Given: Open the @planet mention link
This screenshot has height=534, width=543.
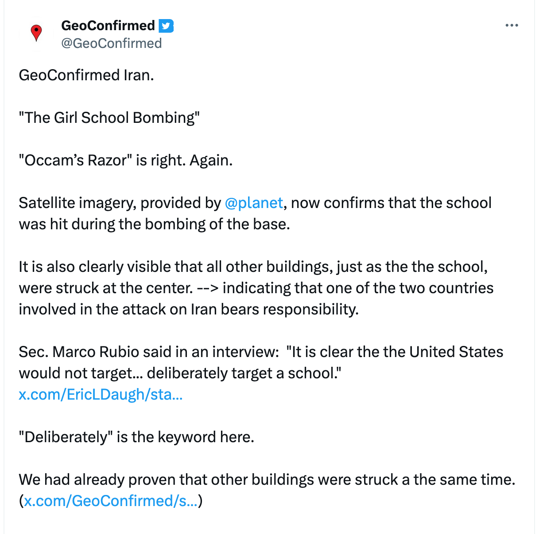Looking at the screenshot, I should (x=254, y=203).
